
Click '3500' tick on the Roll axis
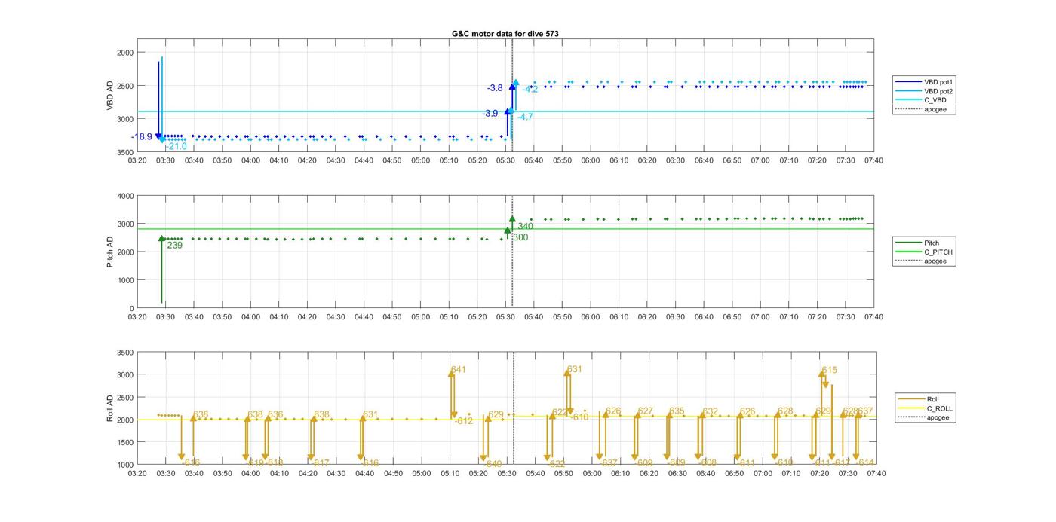click(124, 353)
